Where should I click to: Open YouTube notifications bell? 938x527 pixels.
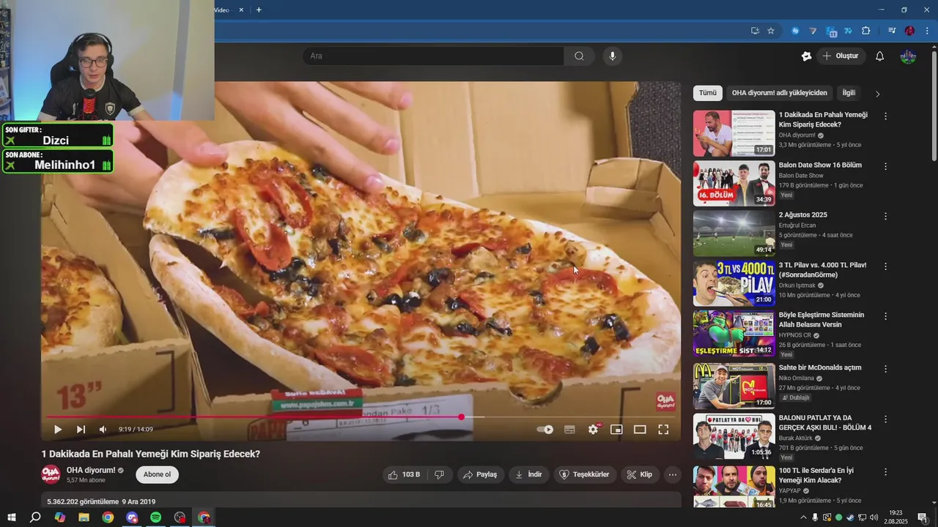click(880, 56)
